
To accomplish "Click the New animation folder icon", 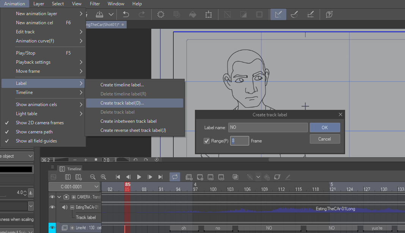I will click(189, 177).
